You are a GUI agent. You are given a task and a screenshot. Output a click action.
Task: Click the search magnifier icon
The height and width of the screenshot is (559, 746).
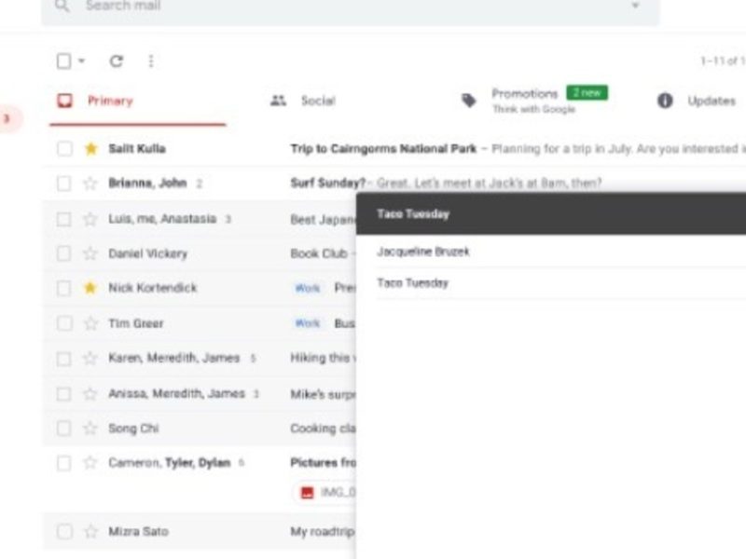pos(62,6)
